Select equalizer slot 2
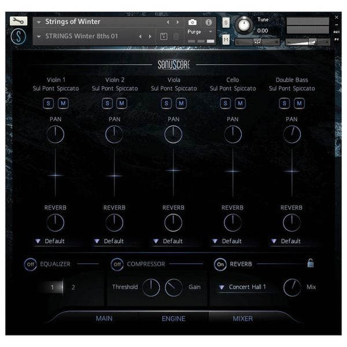The height and width of the screenshot is (347, 347). tap(73, 287)
